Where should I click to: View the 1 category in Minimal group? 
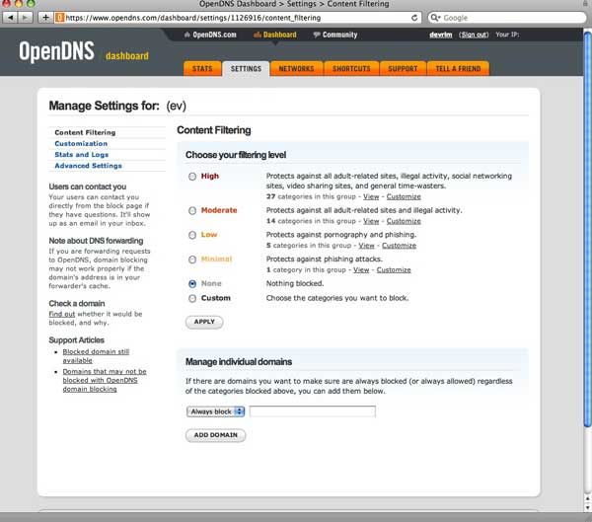361,270
